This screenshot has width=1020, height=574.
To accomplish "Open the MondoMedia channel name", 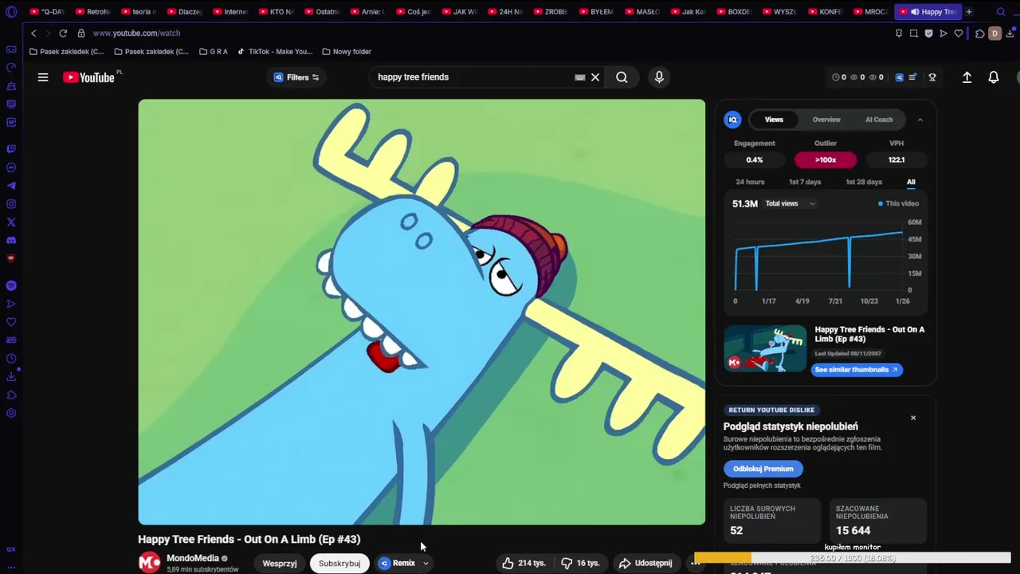I will 192,558.
